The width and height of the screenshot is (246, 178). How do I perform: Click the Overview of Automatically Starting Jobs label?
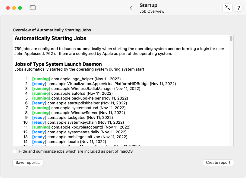pyautogui.click(x=52, y=30)
